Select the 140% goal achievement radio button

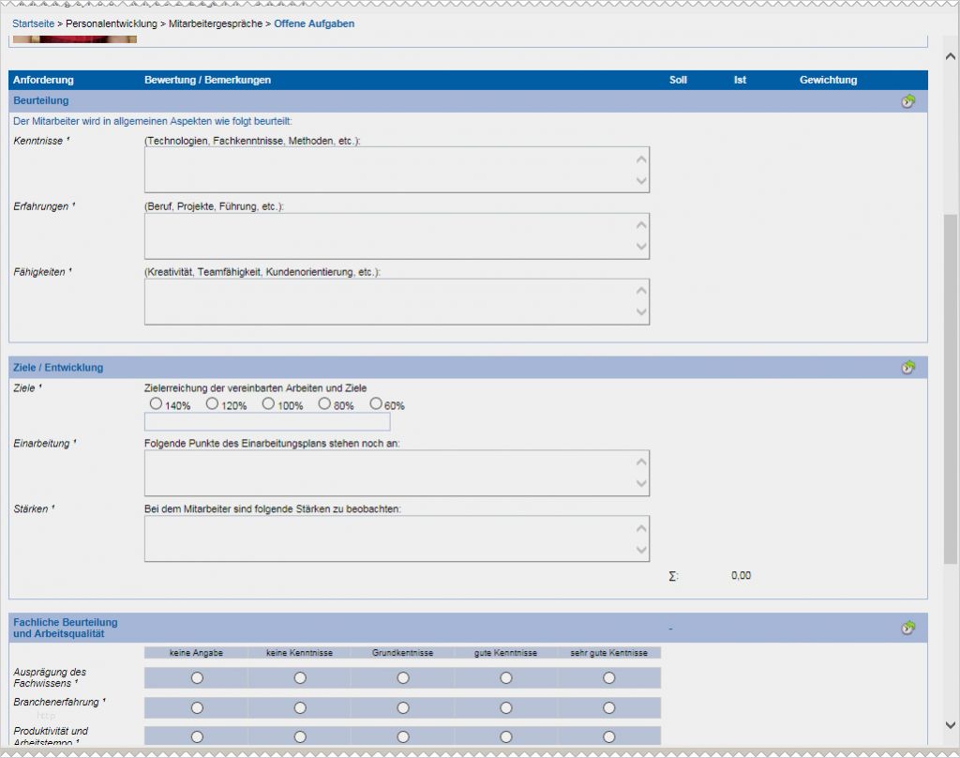[157, 404]
